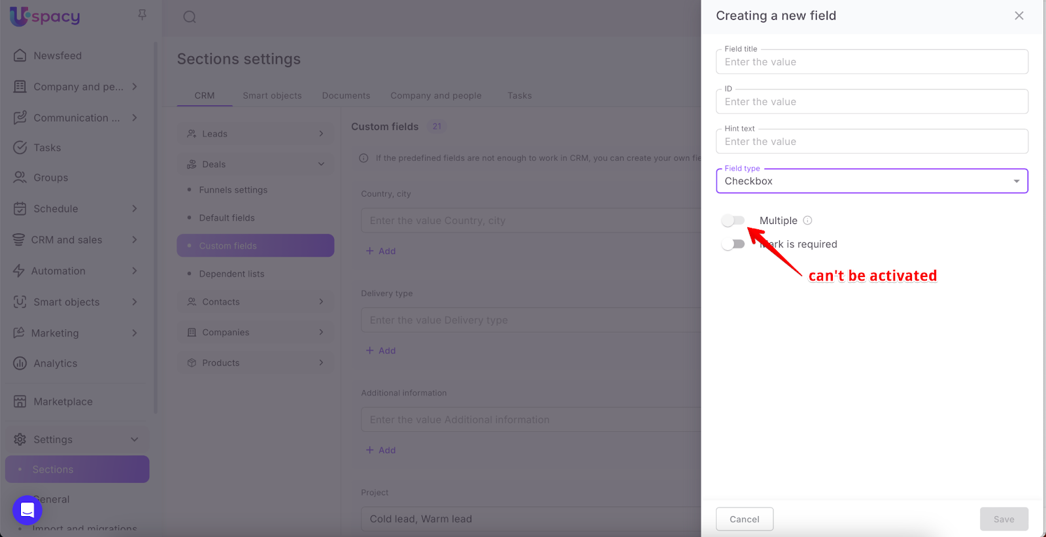Enable the 'Mark is required' switch

(x=733, y=244)
